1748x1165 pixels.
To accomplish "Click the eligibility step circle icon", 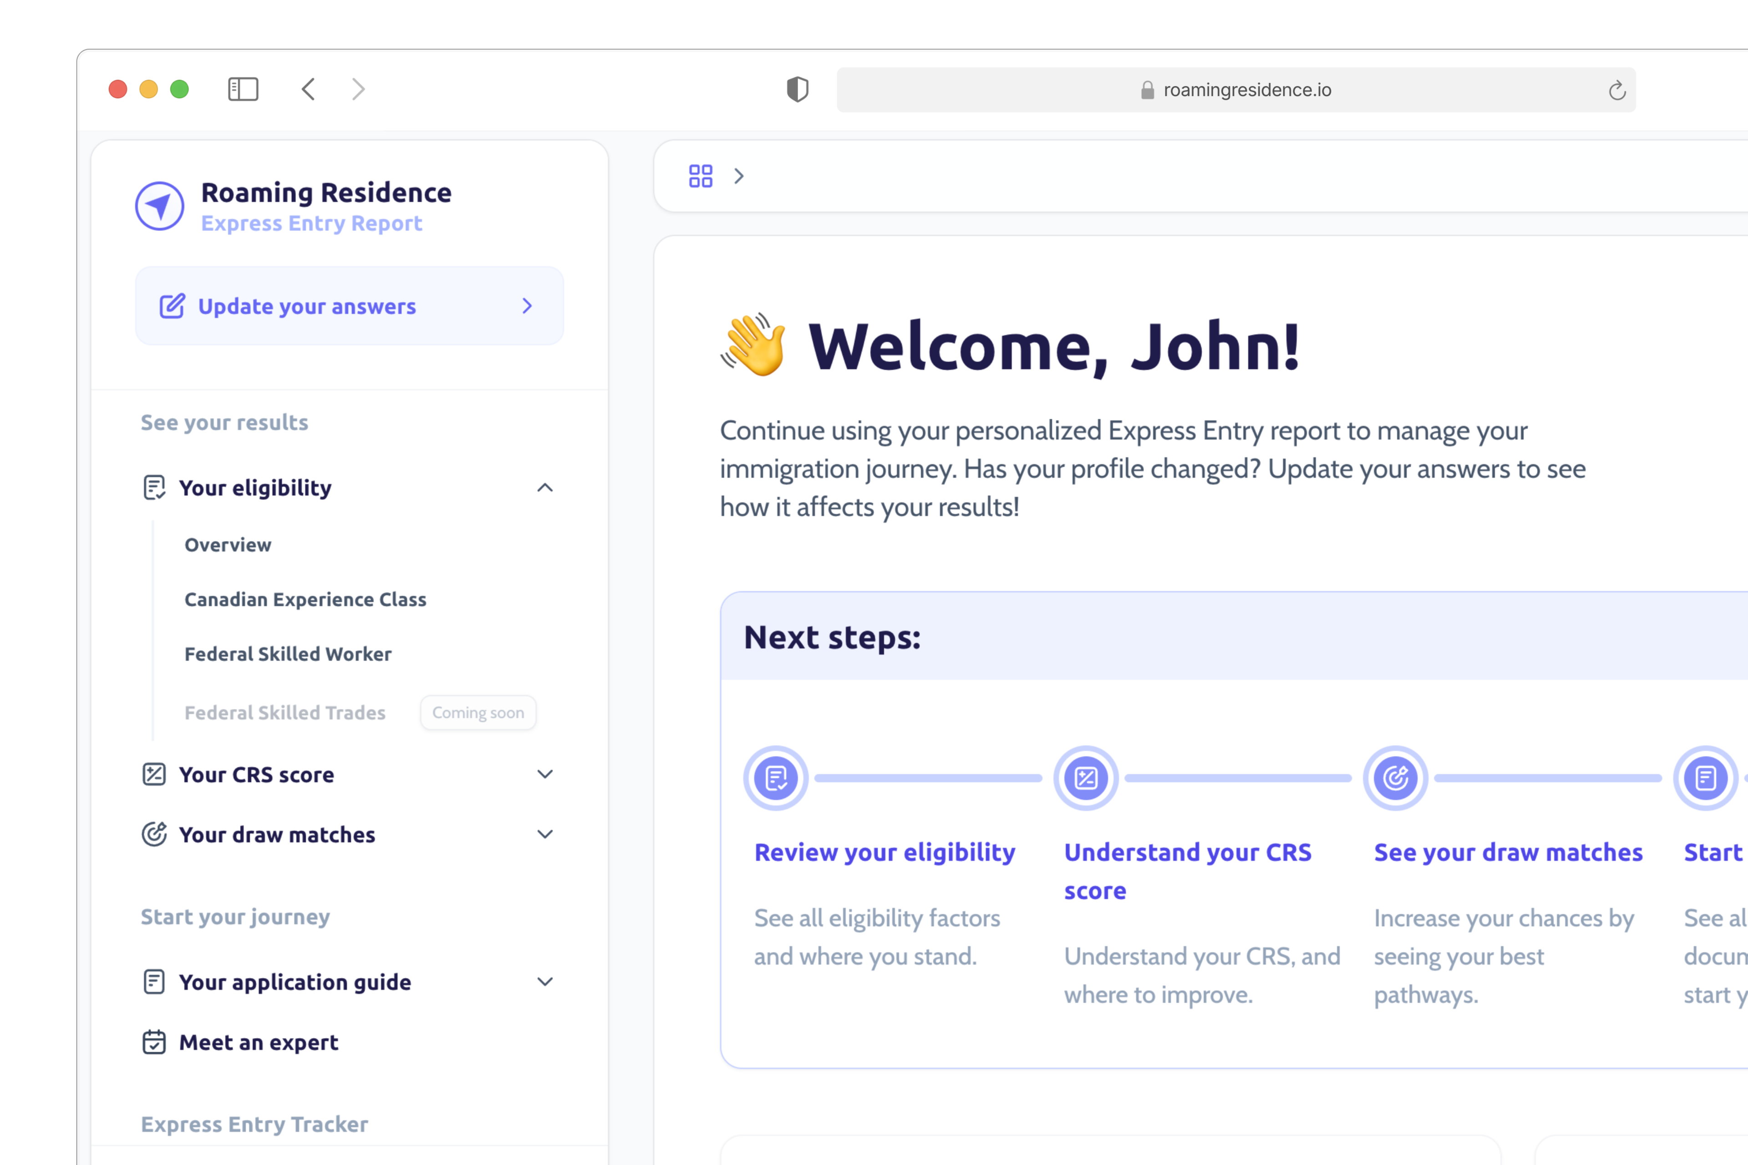I will pyautogui.click(x=776, y=778).
